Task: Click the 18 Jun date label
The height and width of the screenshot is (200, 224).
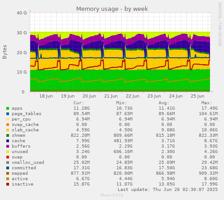Action: click(46, 96)
